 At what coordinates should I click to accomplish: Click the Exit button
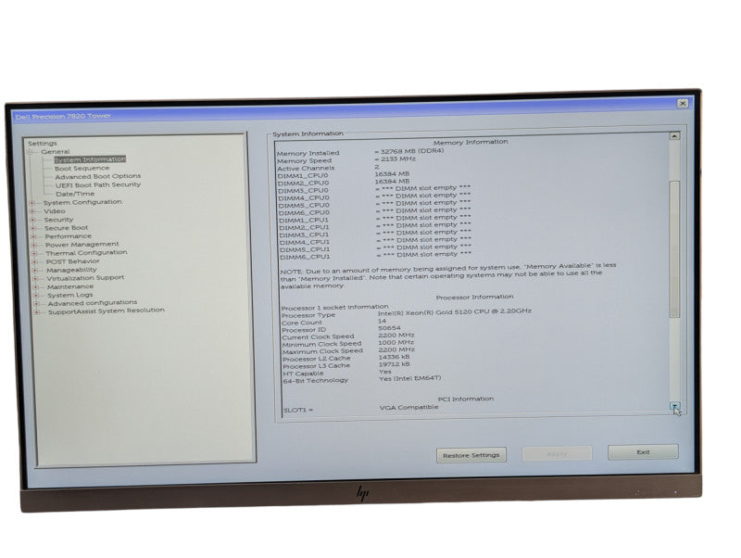point(643,452)
